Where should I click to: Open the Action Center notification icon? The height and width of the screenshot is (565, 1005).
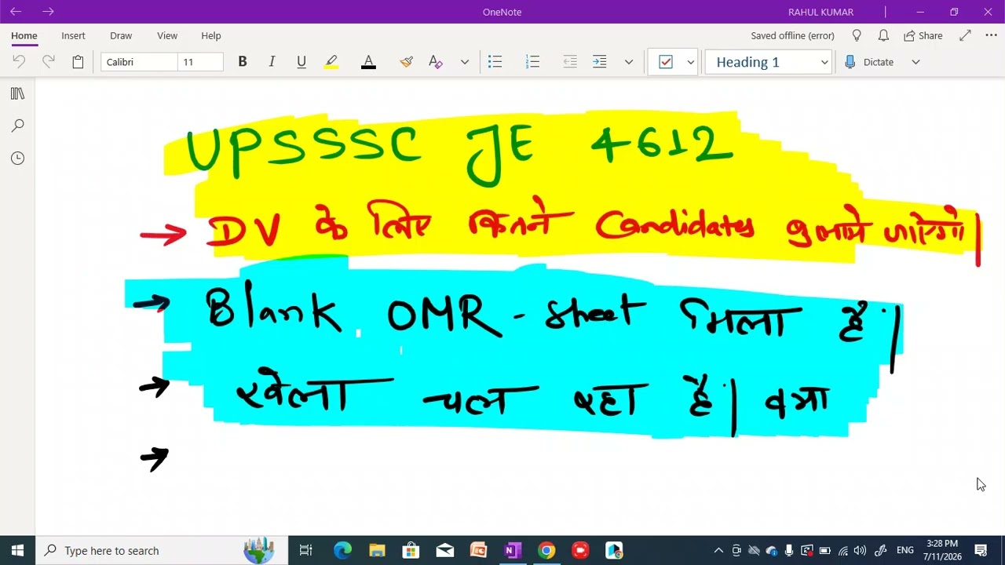click(981, 550)
